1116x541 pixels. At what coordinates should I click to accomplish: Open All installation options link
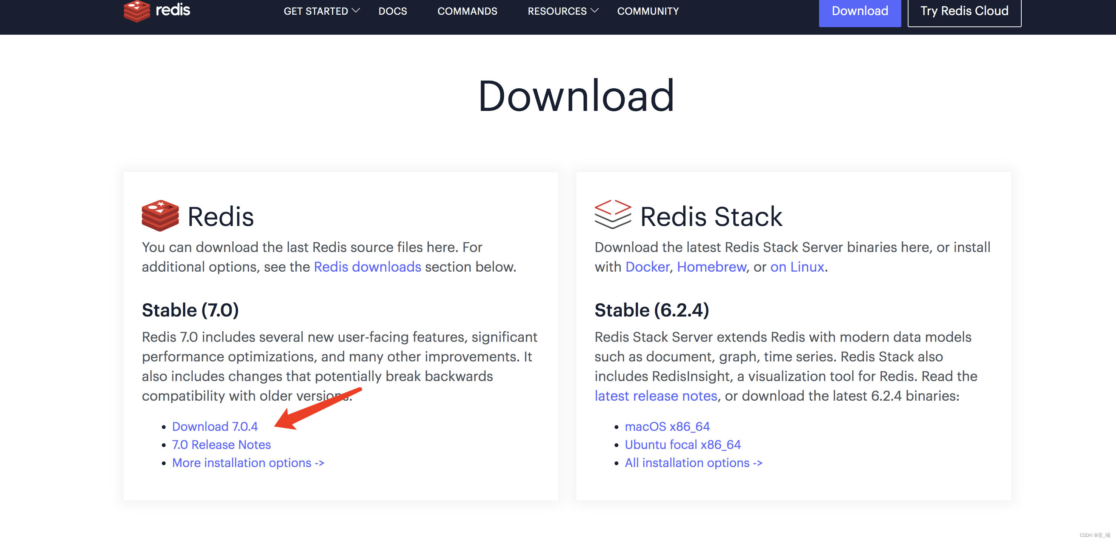pyautogui.click(x=693, y=463)
